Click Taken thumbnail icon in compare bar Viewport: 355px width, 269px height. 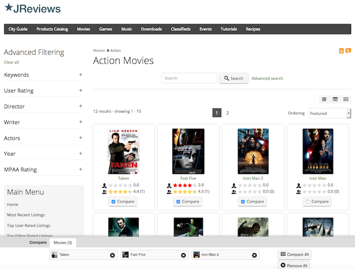pos(55,255)
